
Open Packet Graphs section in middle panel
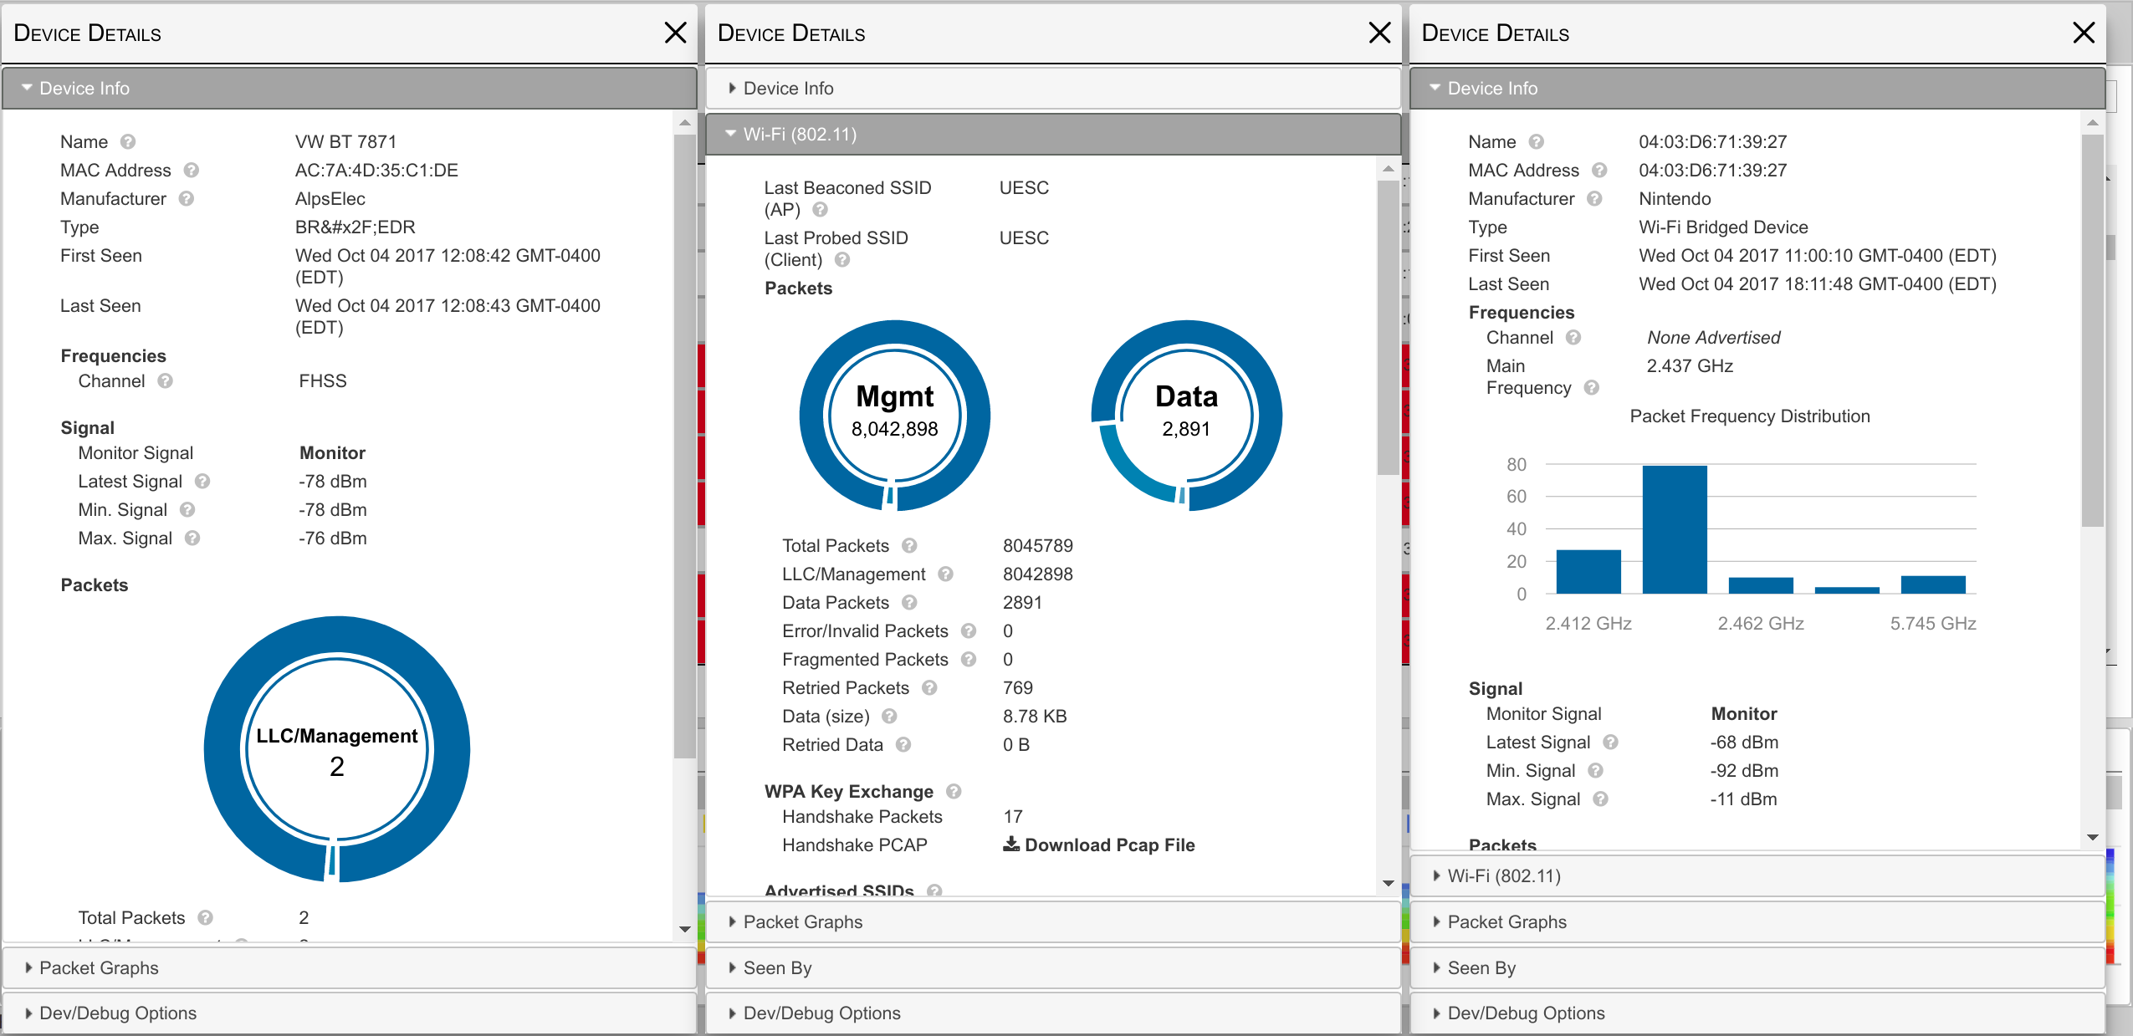[802, 922]
